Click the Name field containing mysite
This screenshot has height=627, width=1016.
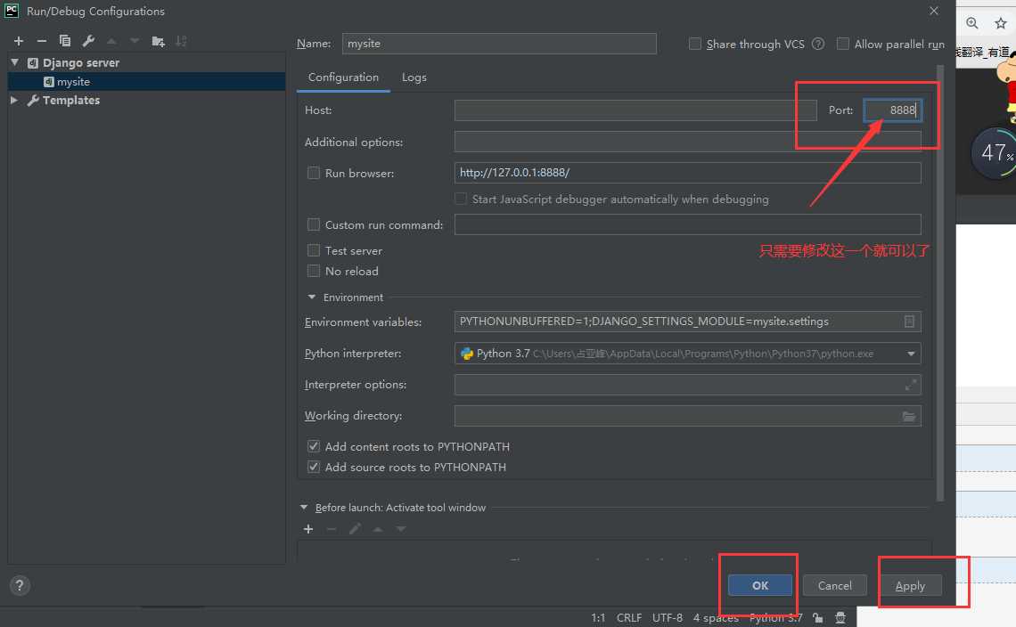pos(499,44)
